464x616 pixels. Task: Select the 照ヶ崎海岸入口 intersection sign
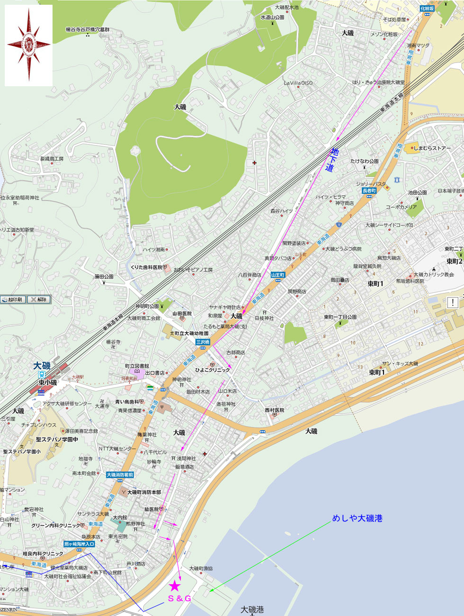tap(79, 544)
